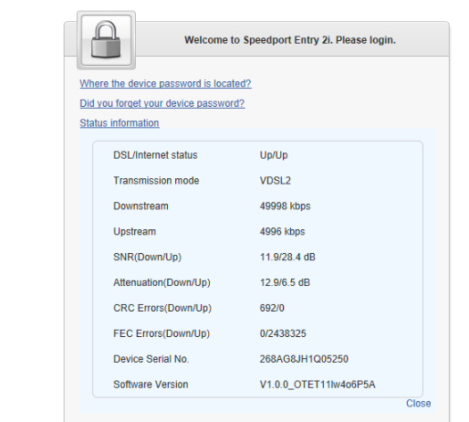Select the CRC Errors 692/0 value
The image size is (469, 422).
pyautogui.click(x=272, y=308)
